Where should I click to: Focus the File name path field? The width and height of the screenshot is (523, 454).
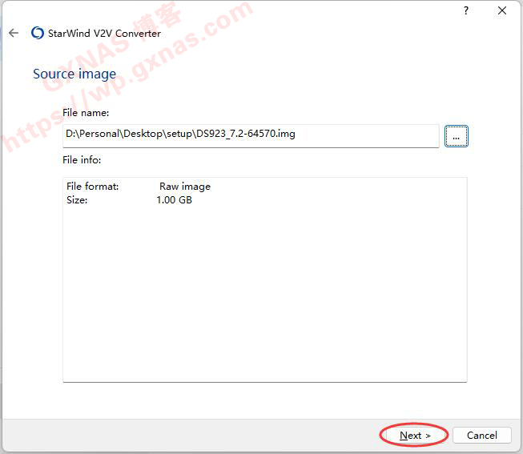[x=250, y=135]
